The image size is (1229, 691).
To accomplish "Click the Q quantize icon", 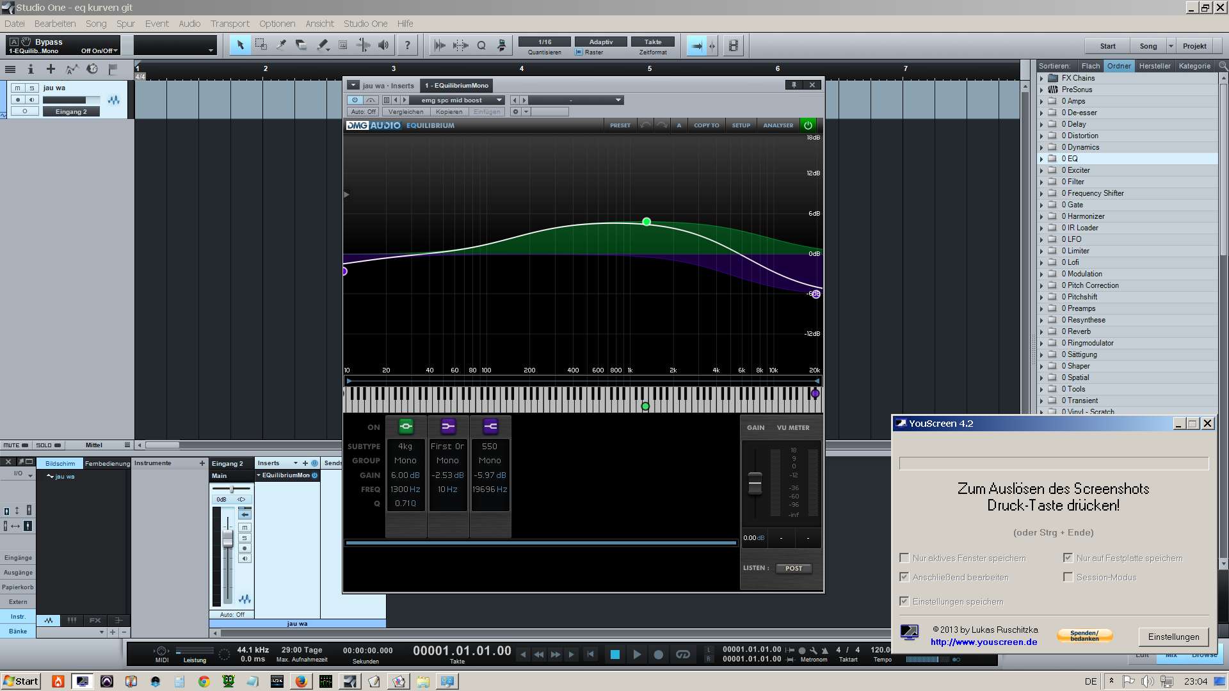I will click(481, 45).
